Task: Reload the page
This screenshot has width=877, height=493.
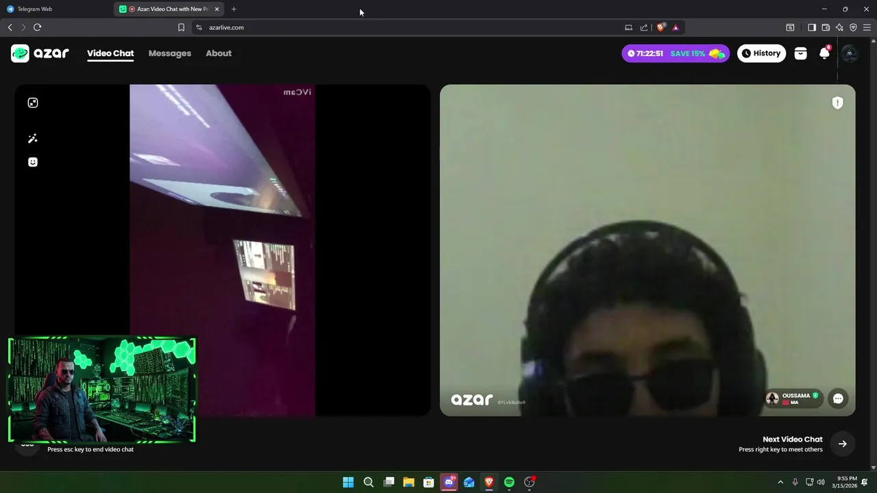Action: point(38,27)
